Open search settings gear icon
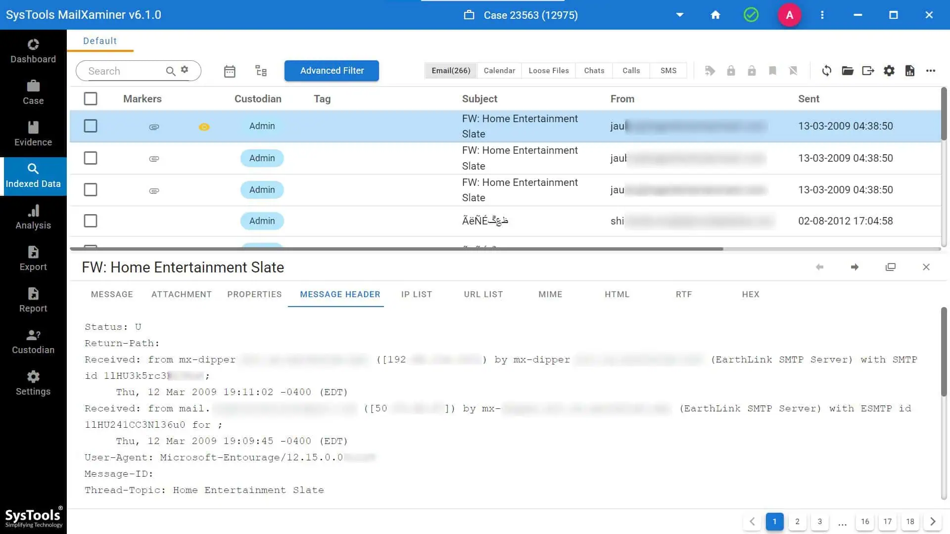Viewport: 950px width, 534px height. pyautogui.click(x=185, y=70)
